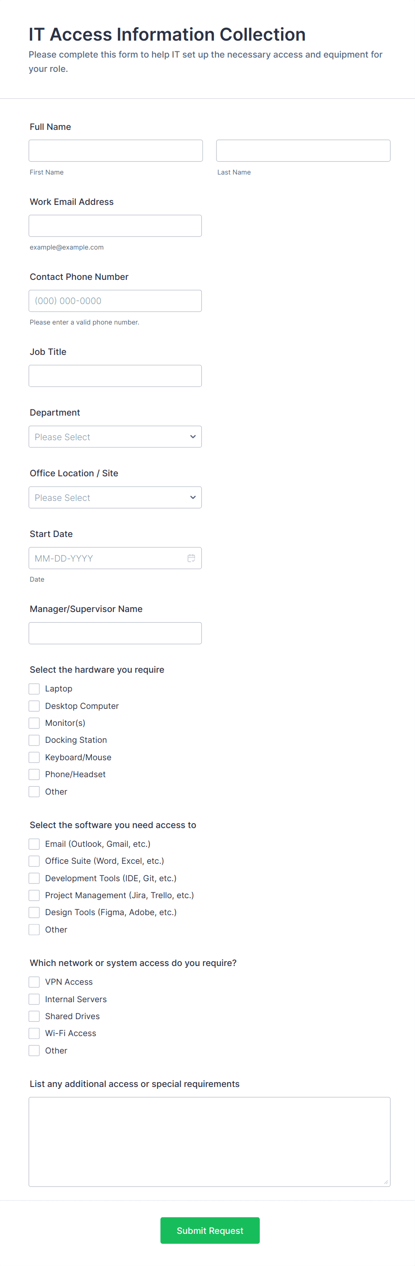This screenshot has height=1266, width=415.
Task: Click the Last Name text box
Action: click(303, 150)
